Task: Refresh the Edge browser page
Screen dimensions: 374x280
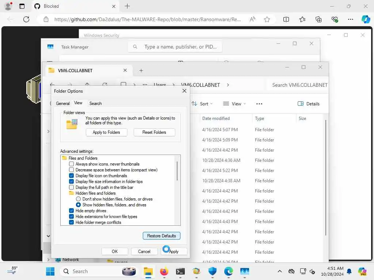Action: [26, 19]
